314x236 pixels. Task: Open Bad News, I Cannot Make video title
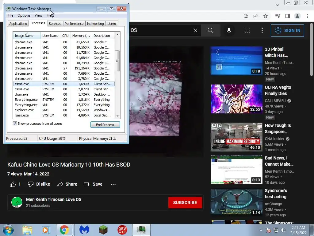point(279,161)
